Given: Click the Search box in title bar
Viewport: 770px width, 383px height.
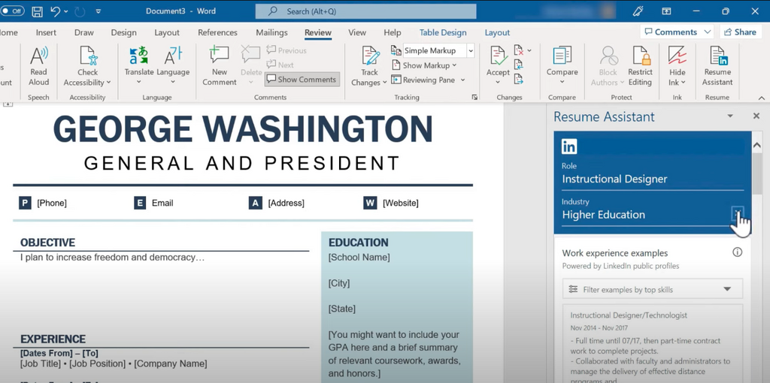Looking at the screenshot, I should click(365, 11).
